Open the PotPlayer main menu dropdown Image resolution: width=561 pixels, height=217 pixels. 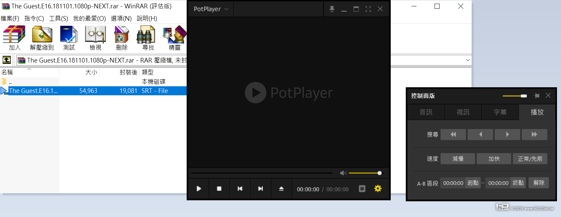(x=211, y=9)
